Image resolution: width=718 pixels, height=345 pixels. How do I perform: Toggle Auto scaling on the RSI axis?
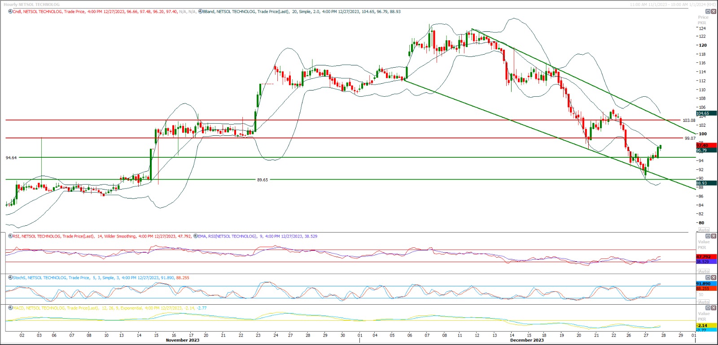point(704,272)
